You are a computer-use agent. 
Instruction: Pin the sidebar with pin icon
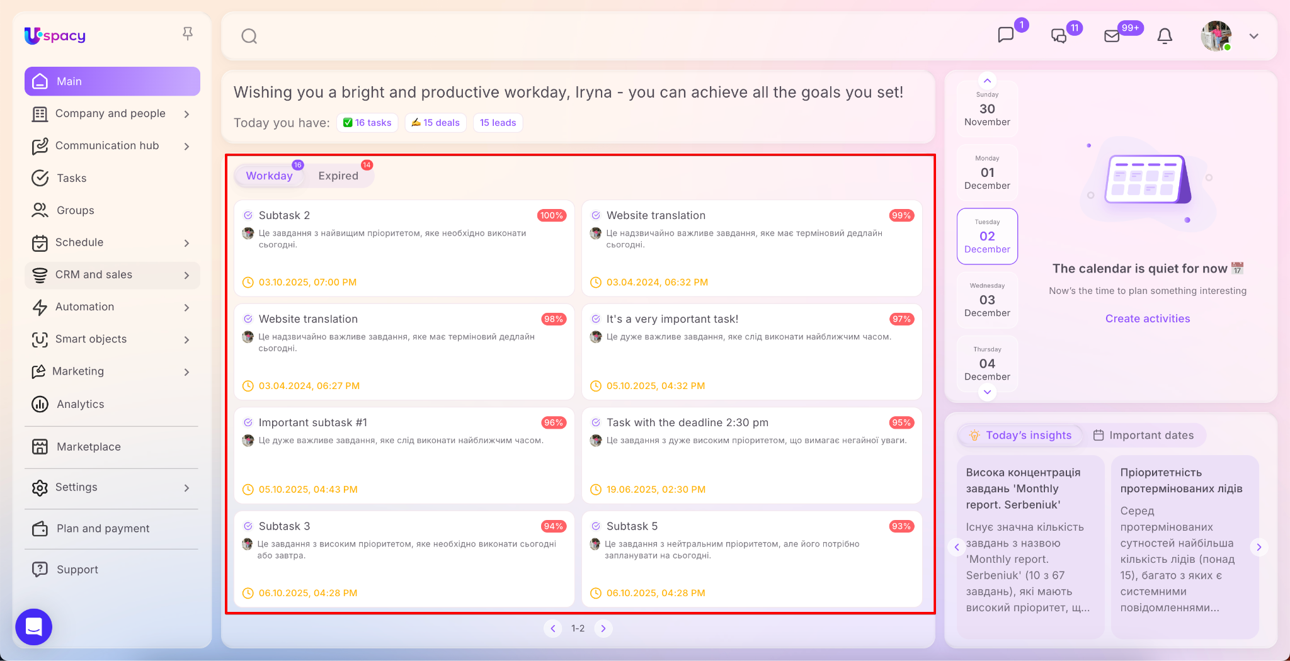coord(188,33)
